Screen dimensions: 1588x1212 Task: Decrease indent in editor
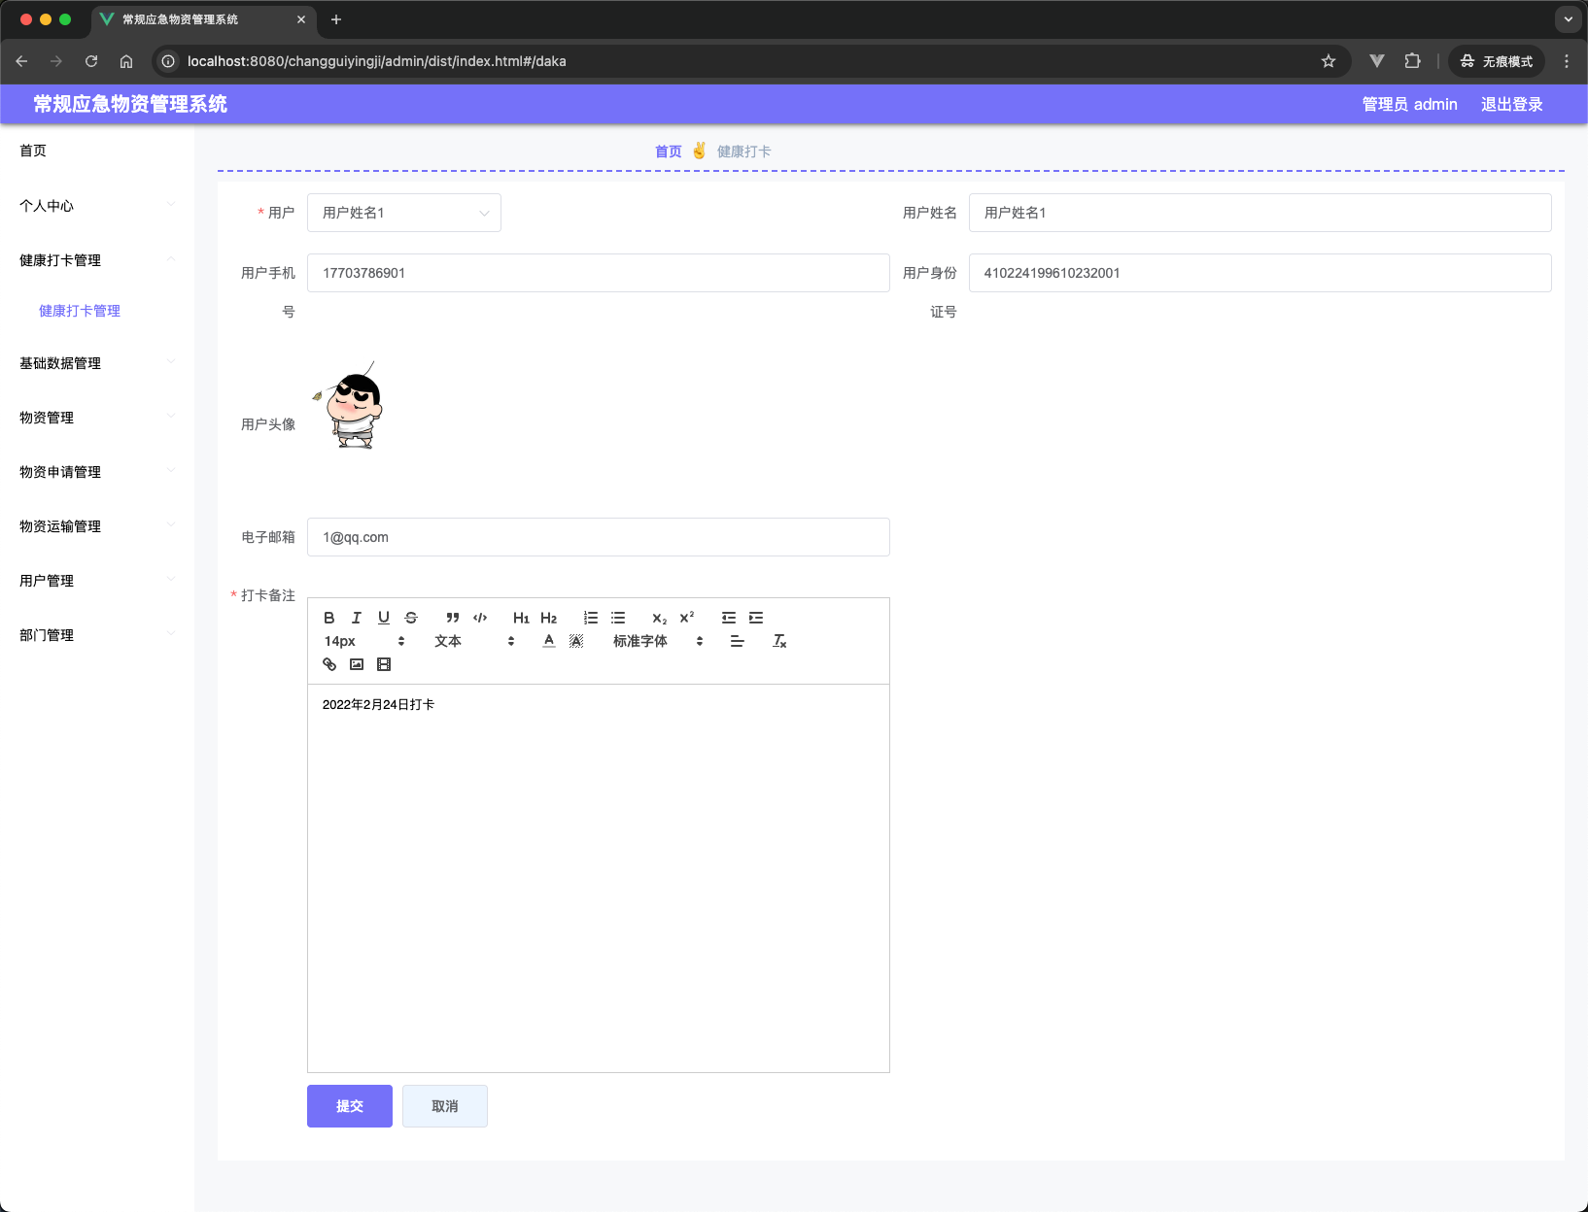click(729, 618)
